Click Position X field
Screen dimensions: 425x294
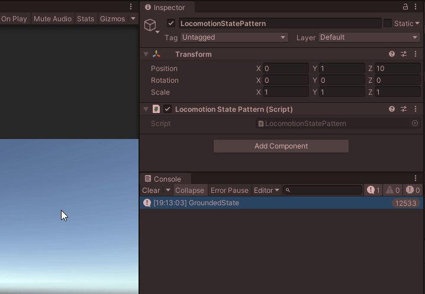click(x=286, y=68)
